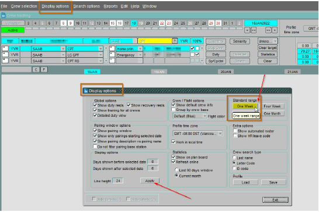Image resolution: width=319 pixels, height=212 pixels.
Task: Toggle Show pairing window checkbox
Action: tap(95, 130)
